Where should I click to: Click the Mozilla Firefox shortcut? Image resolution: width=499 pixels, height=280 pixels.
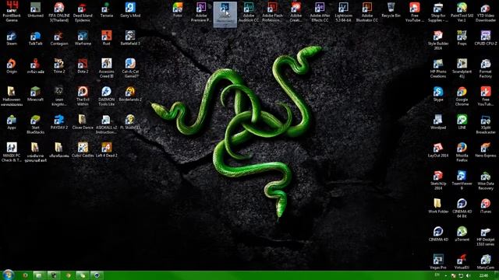462,152
